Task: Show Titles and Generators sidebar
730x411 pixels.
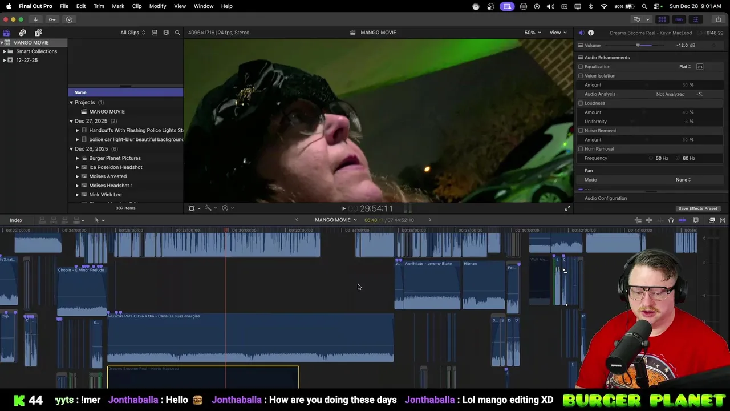Action: pyautogui.click(x=38, y=33)
